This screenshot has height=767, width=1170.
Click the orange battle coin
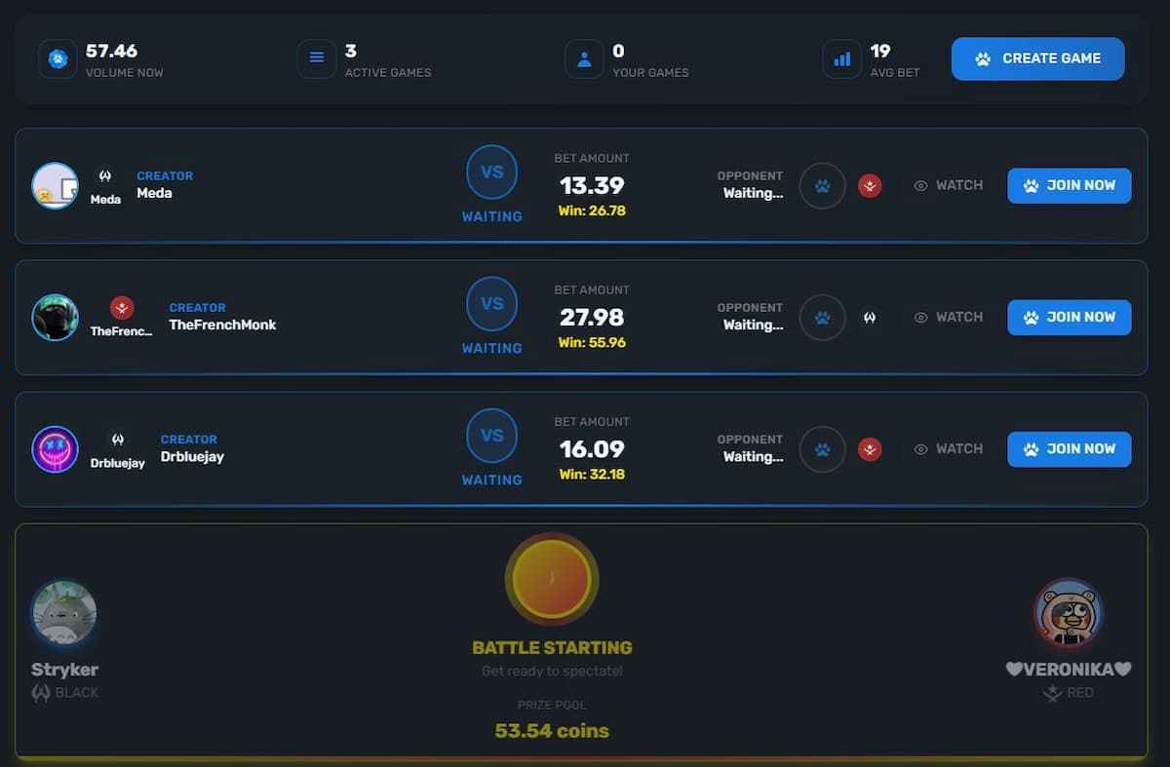[x=552, y=579]
